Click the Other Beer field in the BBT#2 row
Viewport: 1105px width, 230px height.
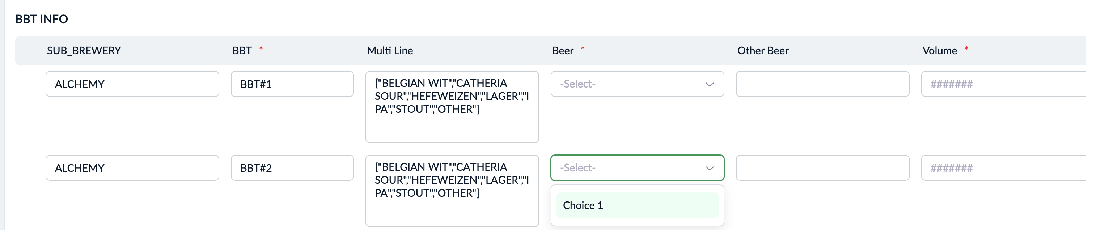[x=822, y=168]
